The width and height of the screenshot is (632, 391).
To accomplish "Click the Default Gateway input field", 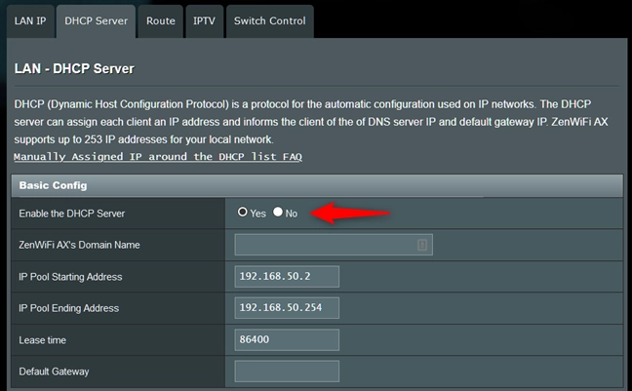I will tap(287, 371).
